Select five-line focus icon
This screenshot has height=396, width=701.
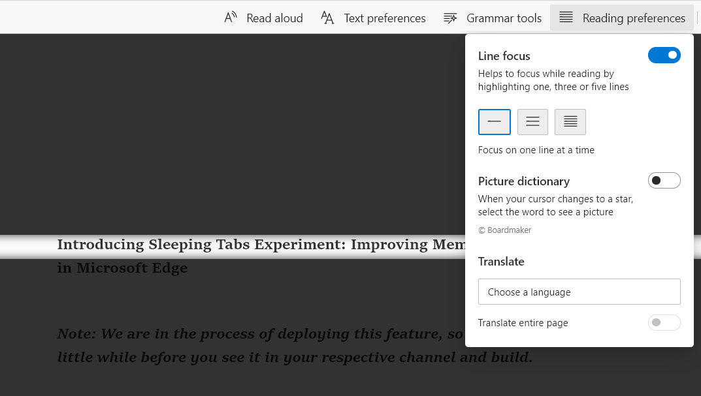coord(570,121)
